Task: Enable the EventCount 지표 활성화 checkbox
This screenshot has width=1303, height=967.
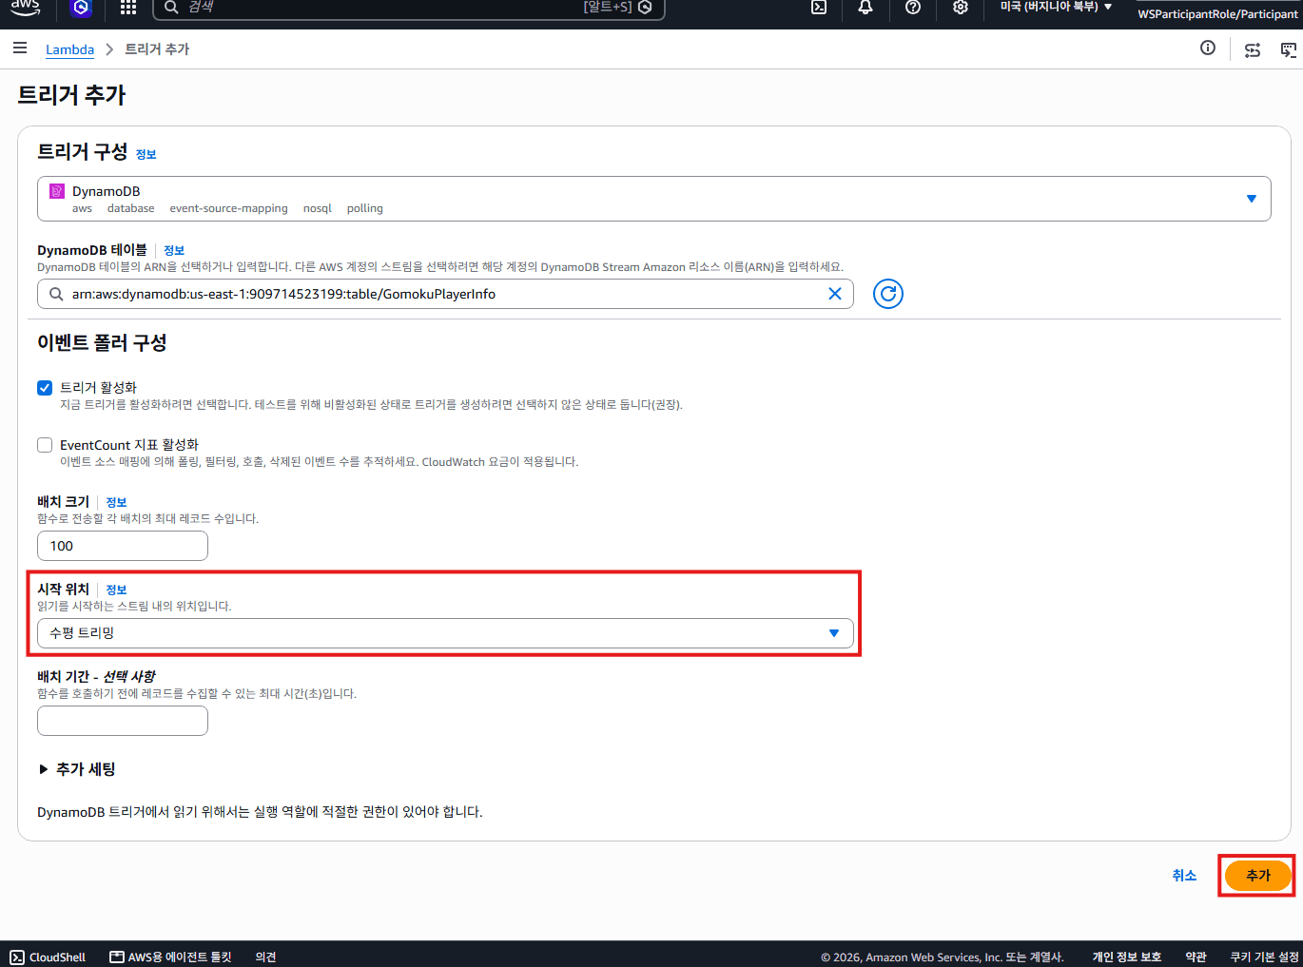Action: tap(45, 445)
